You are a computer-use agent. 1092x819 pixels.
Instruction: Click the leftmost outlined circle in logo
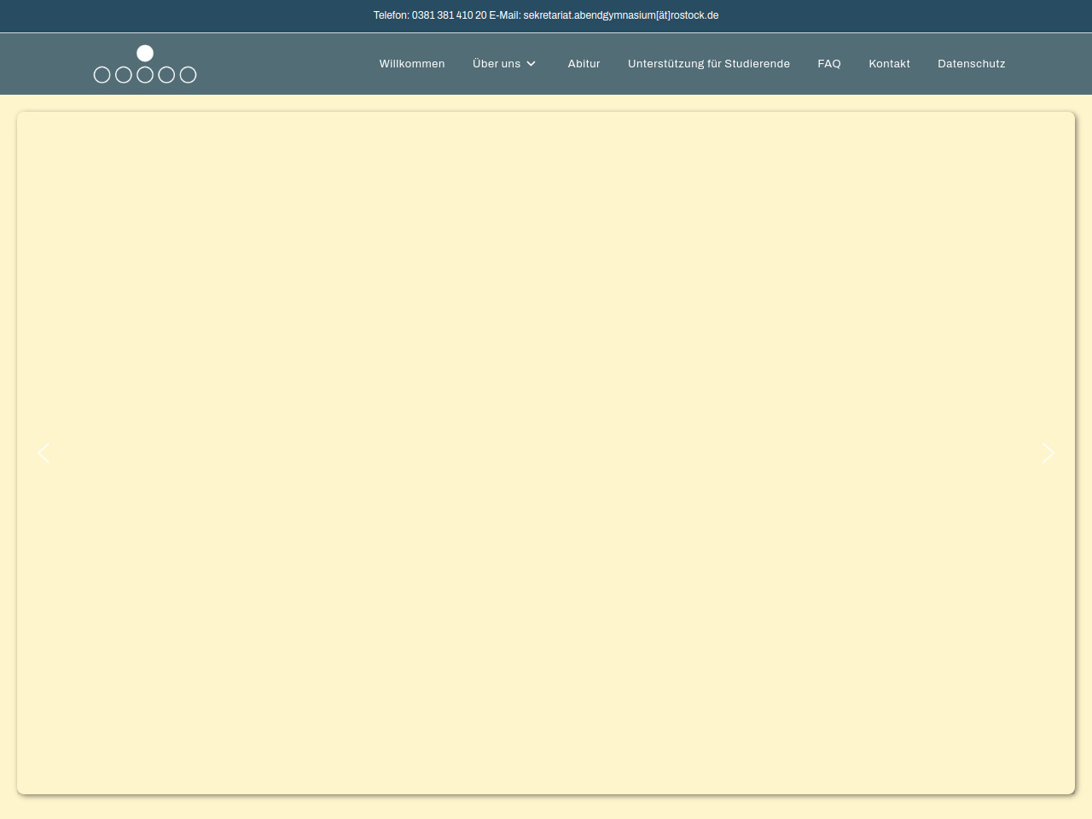pyautogui.click(x=102, y=75)
